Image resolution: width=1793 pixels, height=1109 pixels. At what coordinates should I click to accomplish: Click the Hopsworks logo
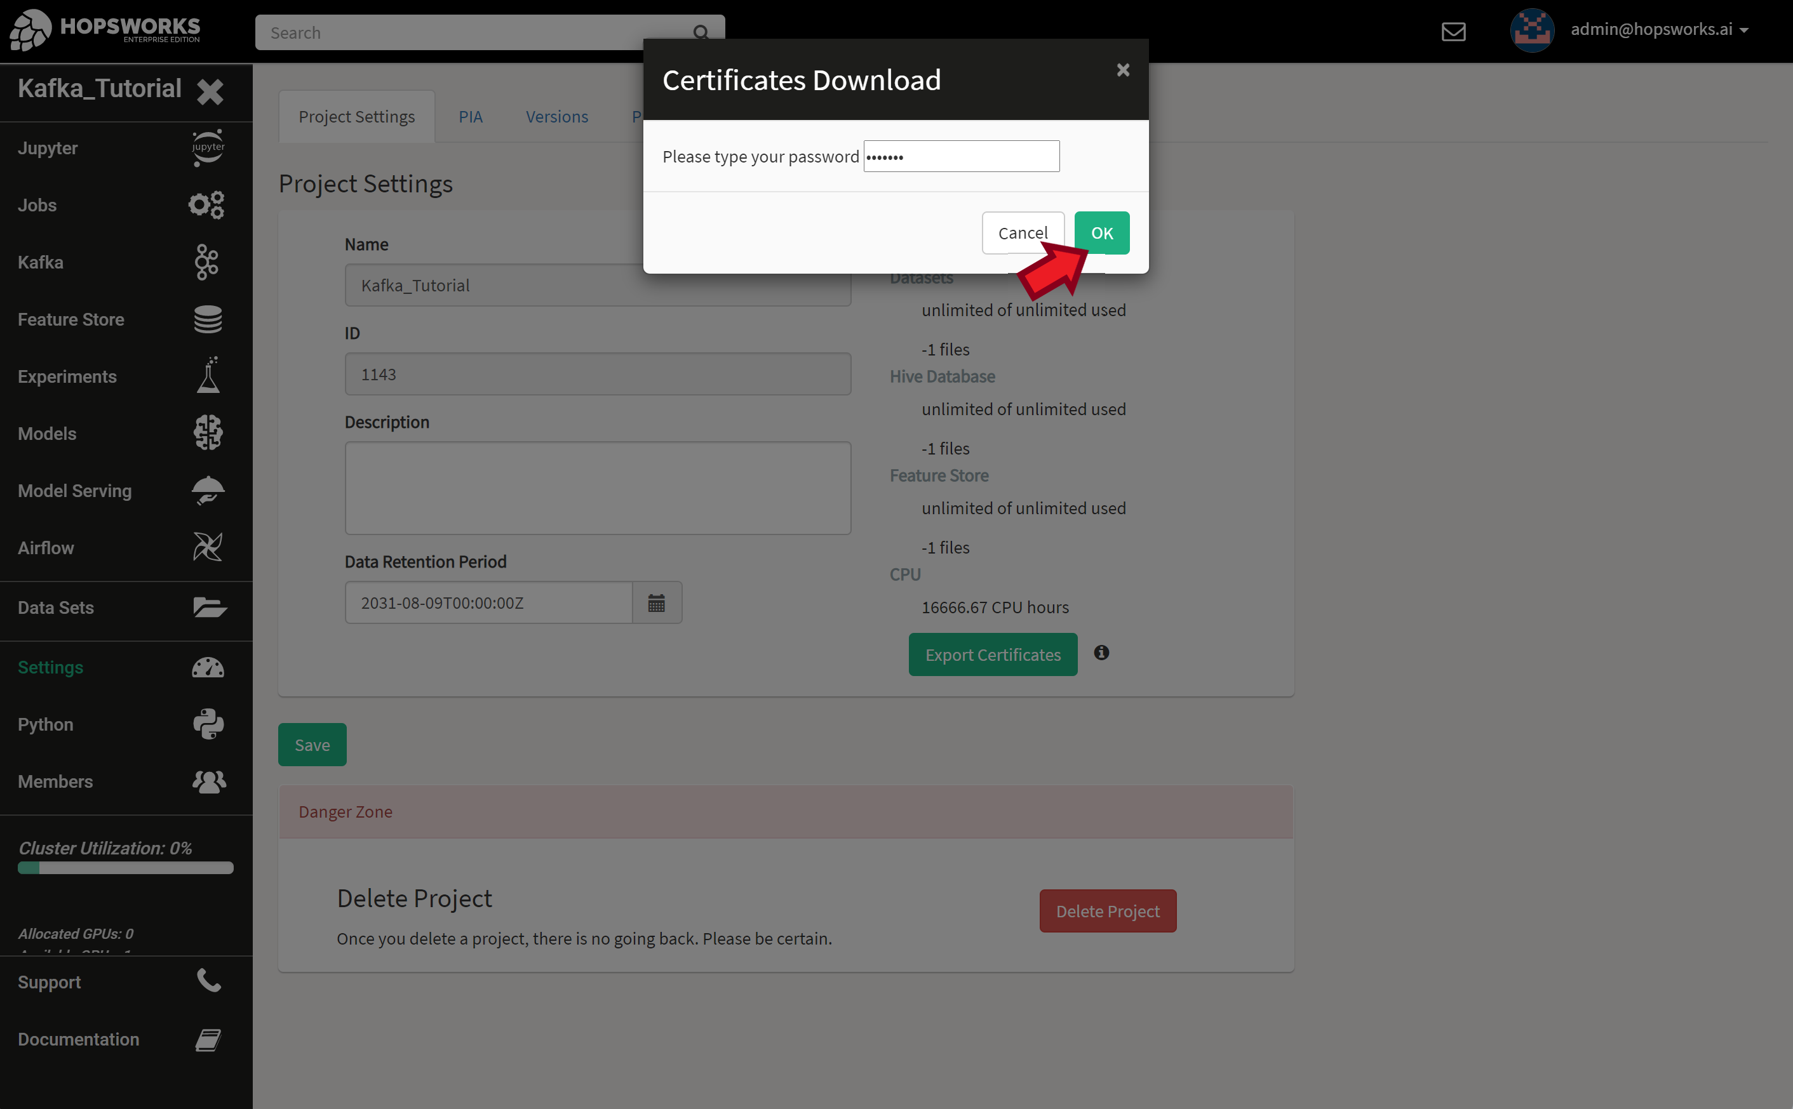pyautogui.click(x=104, y=29)
